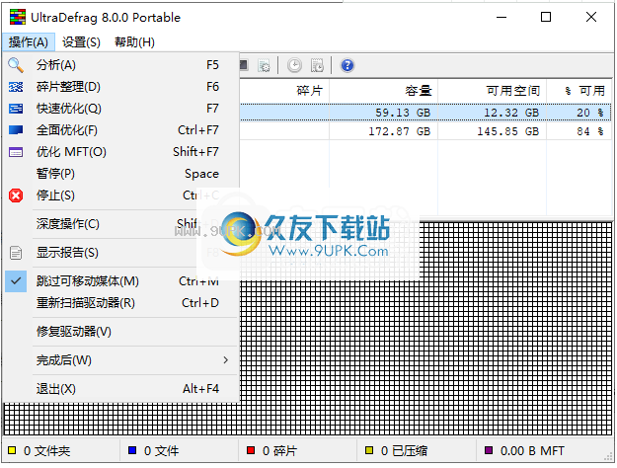Choose 快速优化(Q) from the menu
Screen dimensions: 617x468
(x=121, y=109)
